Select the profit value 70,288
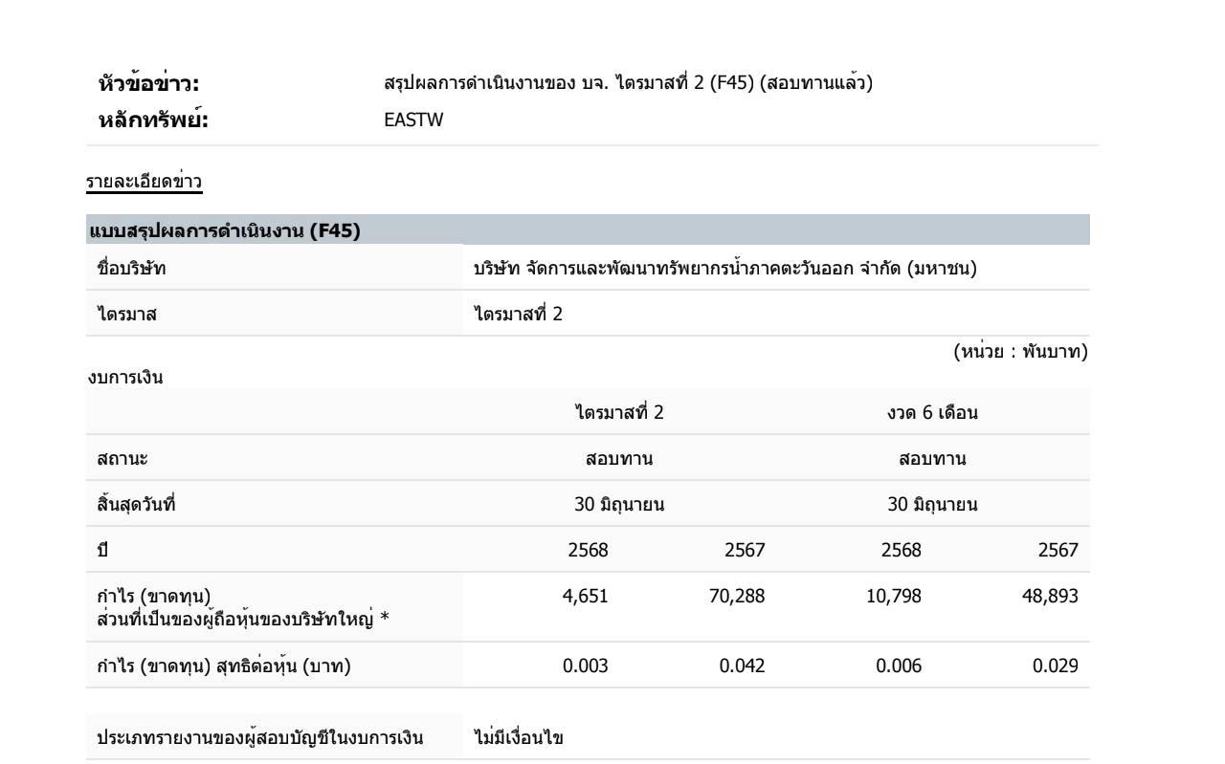This screenshot has width=1225, height=764. tap(738, 597)
